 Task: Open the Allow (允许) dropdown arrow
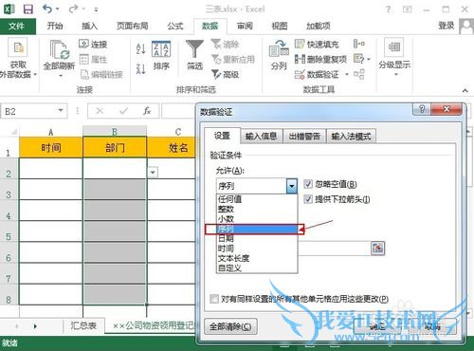pyautogui.click(x=292, y=186)
